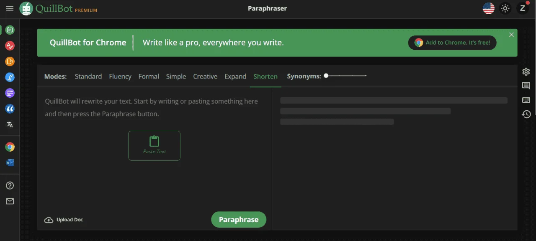Open the feedback comment icon
536x241 pixels.
(x=526, y=86)
